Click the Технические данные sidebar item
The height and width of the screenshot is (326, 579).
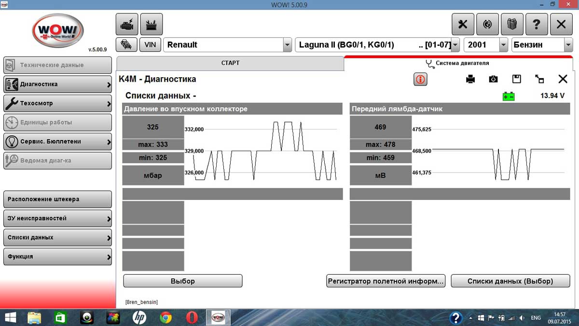coord(57,65)
